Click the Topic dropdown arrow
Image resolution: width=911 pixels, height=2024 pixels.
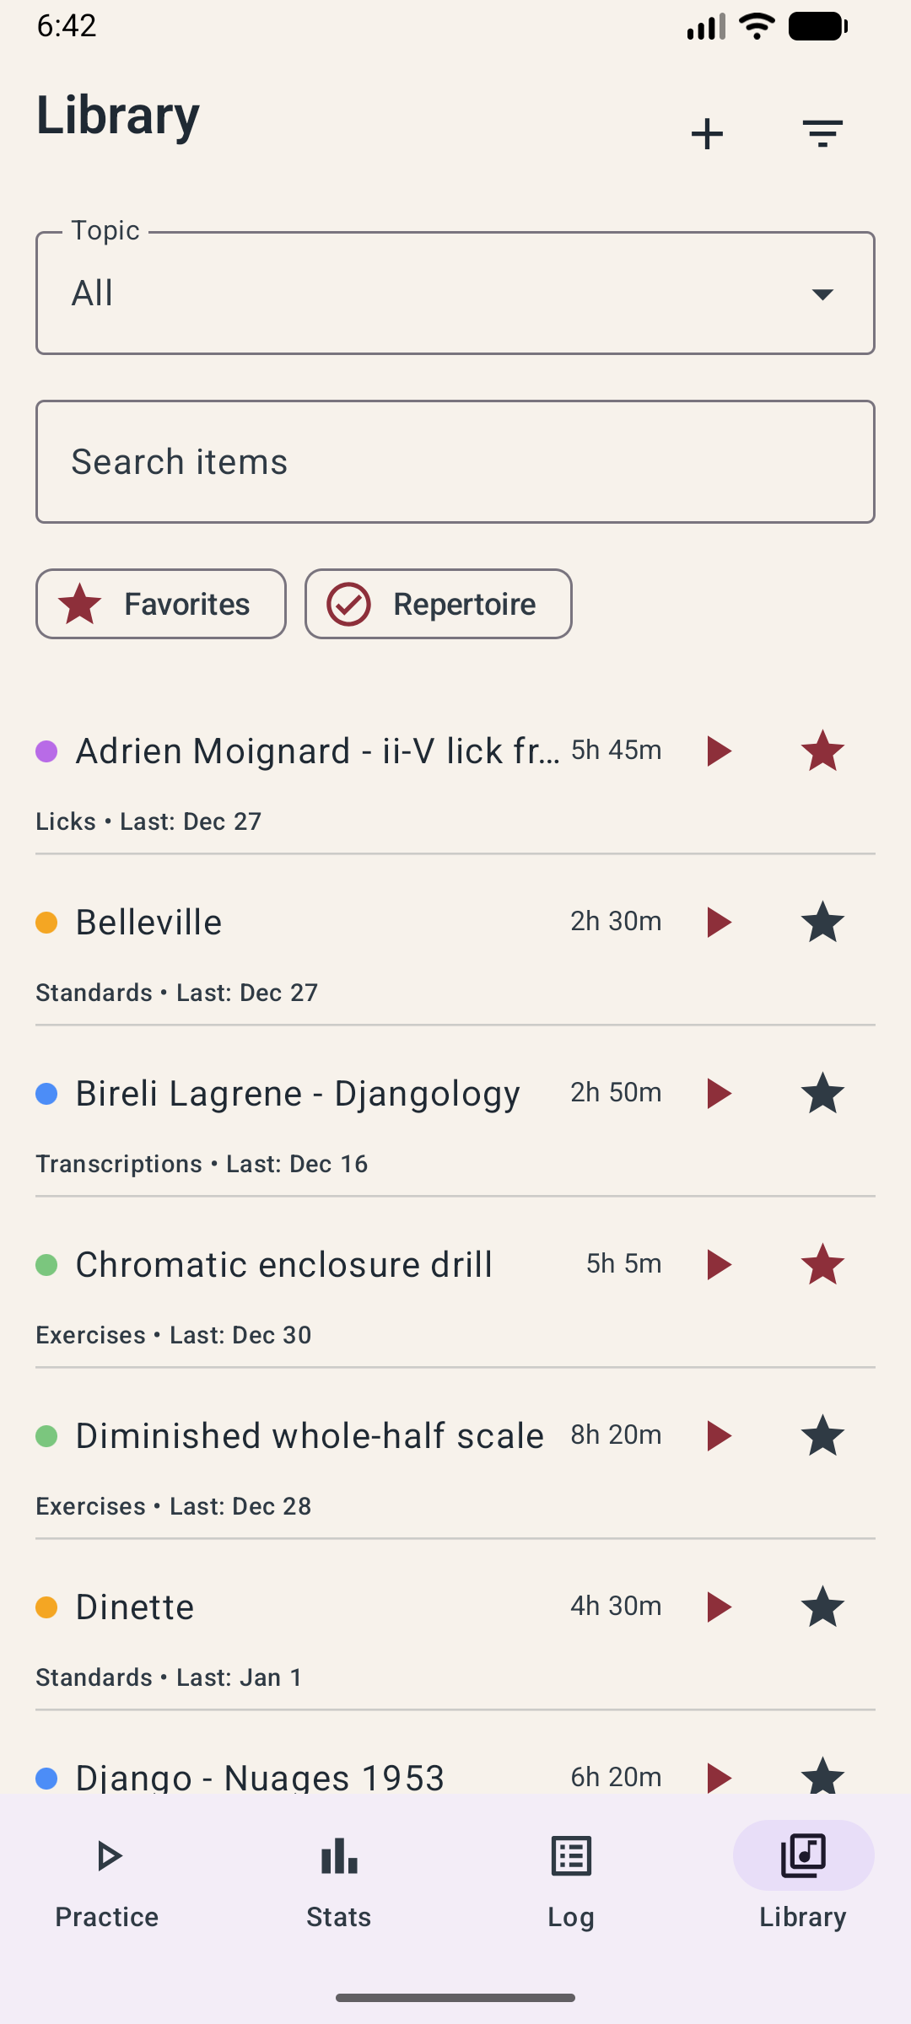822,293
